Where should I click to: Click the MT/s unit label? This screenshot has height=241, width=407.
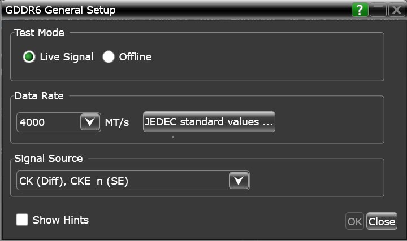tap(117, 122)
